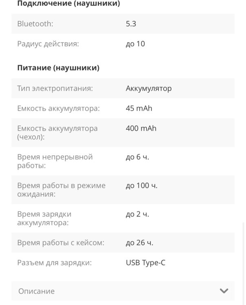Click the Питание (наушники) section heading
The width and height of the screenshot is (246, 305).
[58, 68]
